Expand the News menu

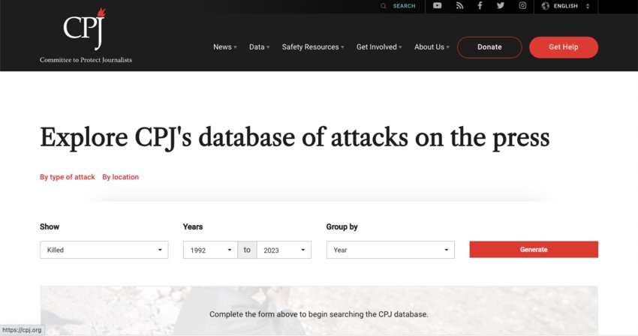point(225,47)
